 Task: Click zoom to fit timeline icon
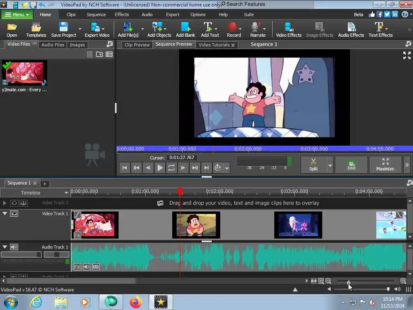click(x=313, y=281)
